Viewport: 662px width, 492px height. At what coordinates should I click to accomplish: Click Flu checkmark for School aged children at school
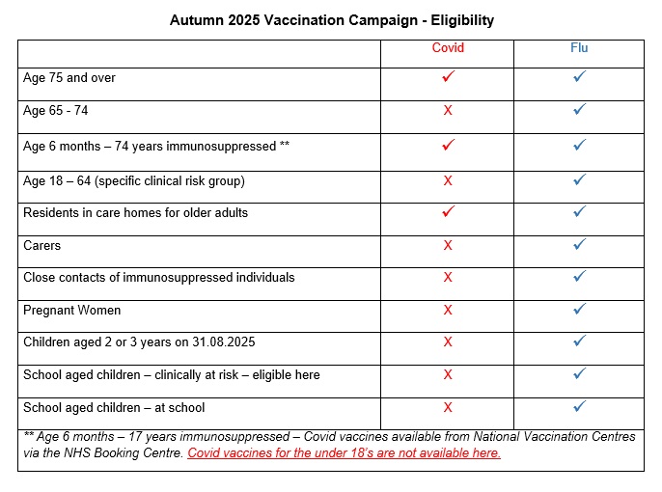579,406
